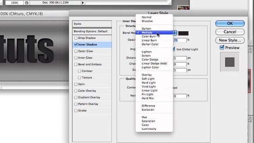254x143 pixels.
Task: Click the icon beside the 100% zoom field
Action: [27, 3]
